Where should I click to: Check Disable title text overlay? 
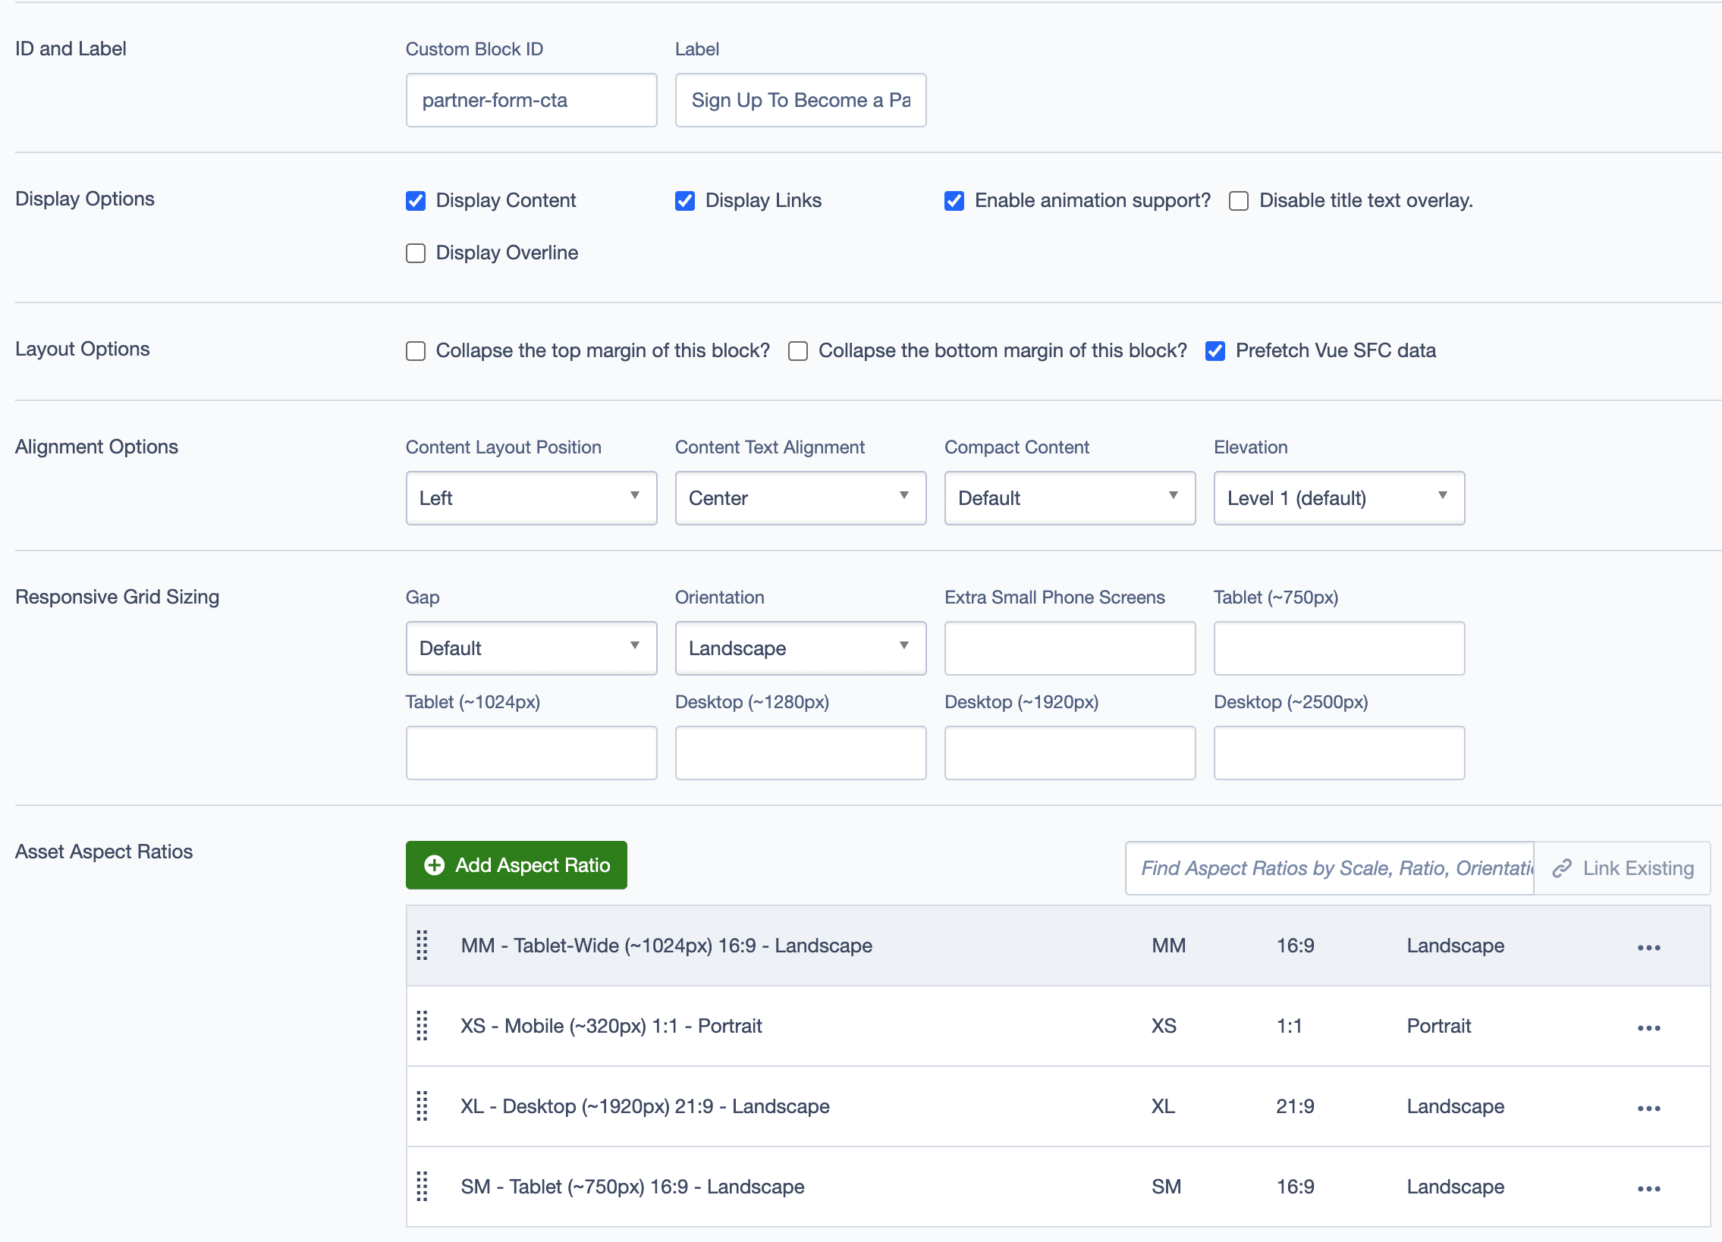1238,201
